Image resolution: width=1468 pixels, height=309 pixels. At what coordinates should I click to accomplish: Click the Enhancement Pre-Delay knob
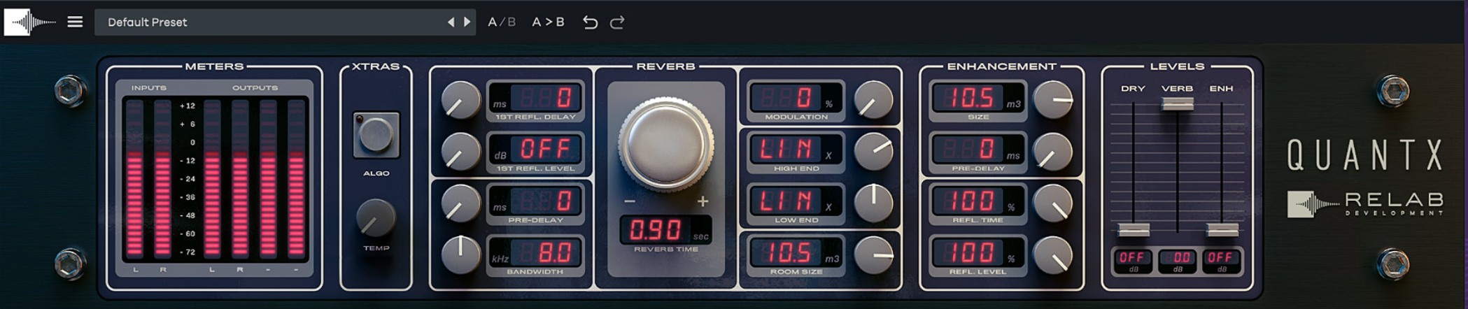[1053, 151]
